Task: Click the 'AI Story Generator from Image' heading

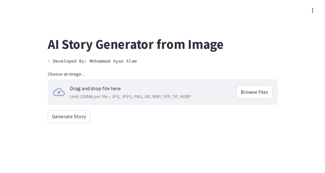Action: [x=135, y=45]
